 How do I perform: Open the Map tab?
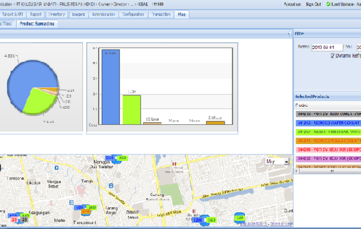[182, 14]
